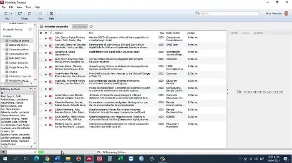The image size is (292, 163).
Task: Click the External Library settings gear
Action: tap(30, 30)
